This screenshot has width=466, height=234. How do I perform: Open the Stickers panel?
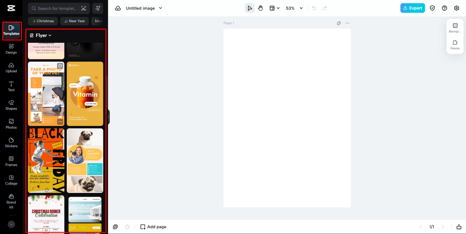[x=11, y=143]
